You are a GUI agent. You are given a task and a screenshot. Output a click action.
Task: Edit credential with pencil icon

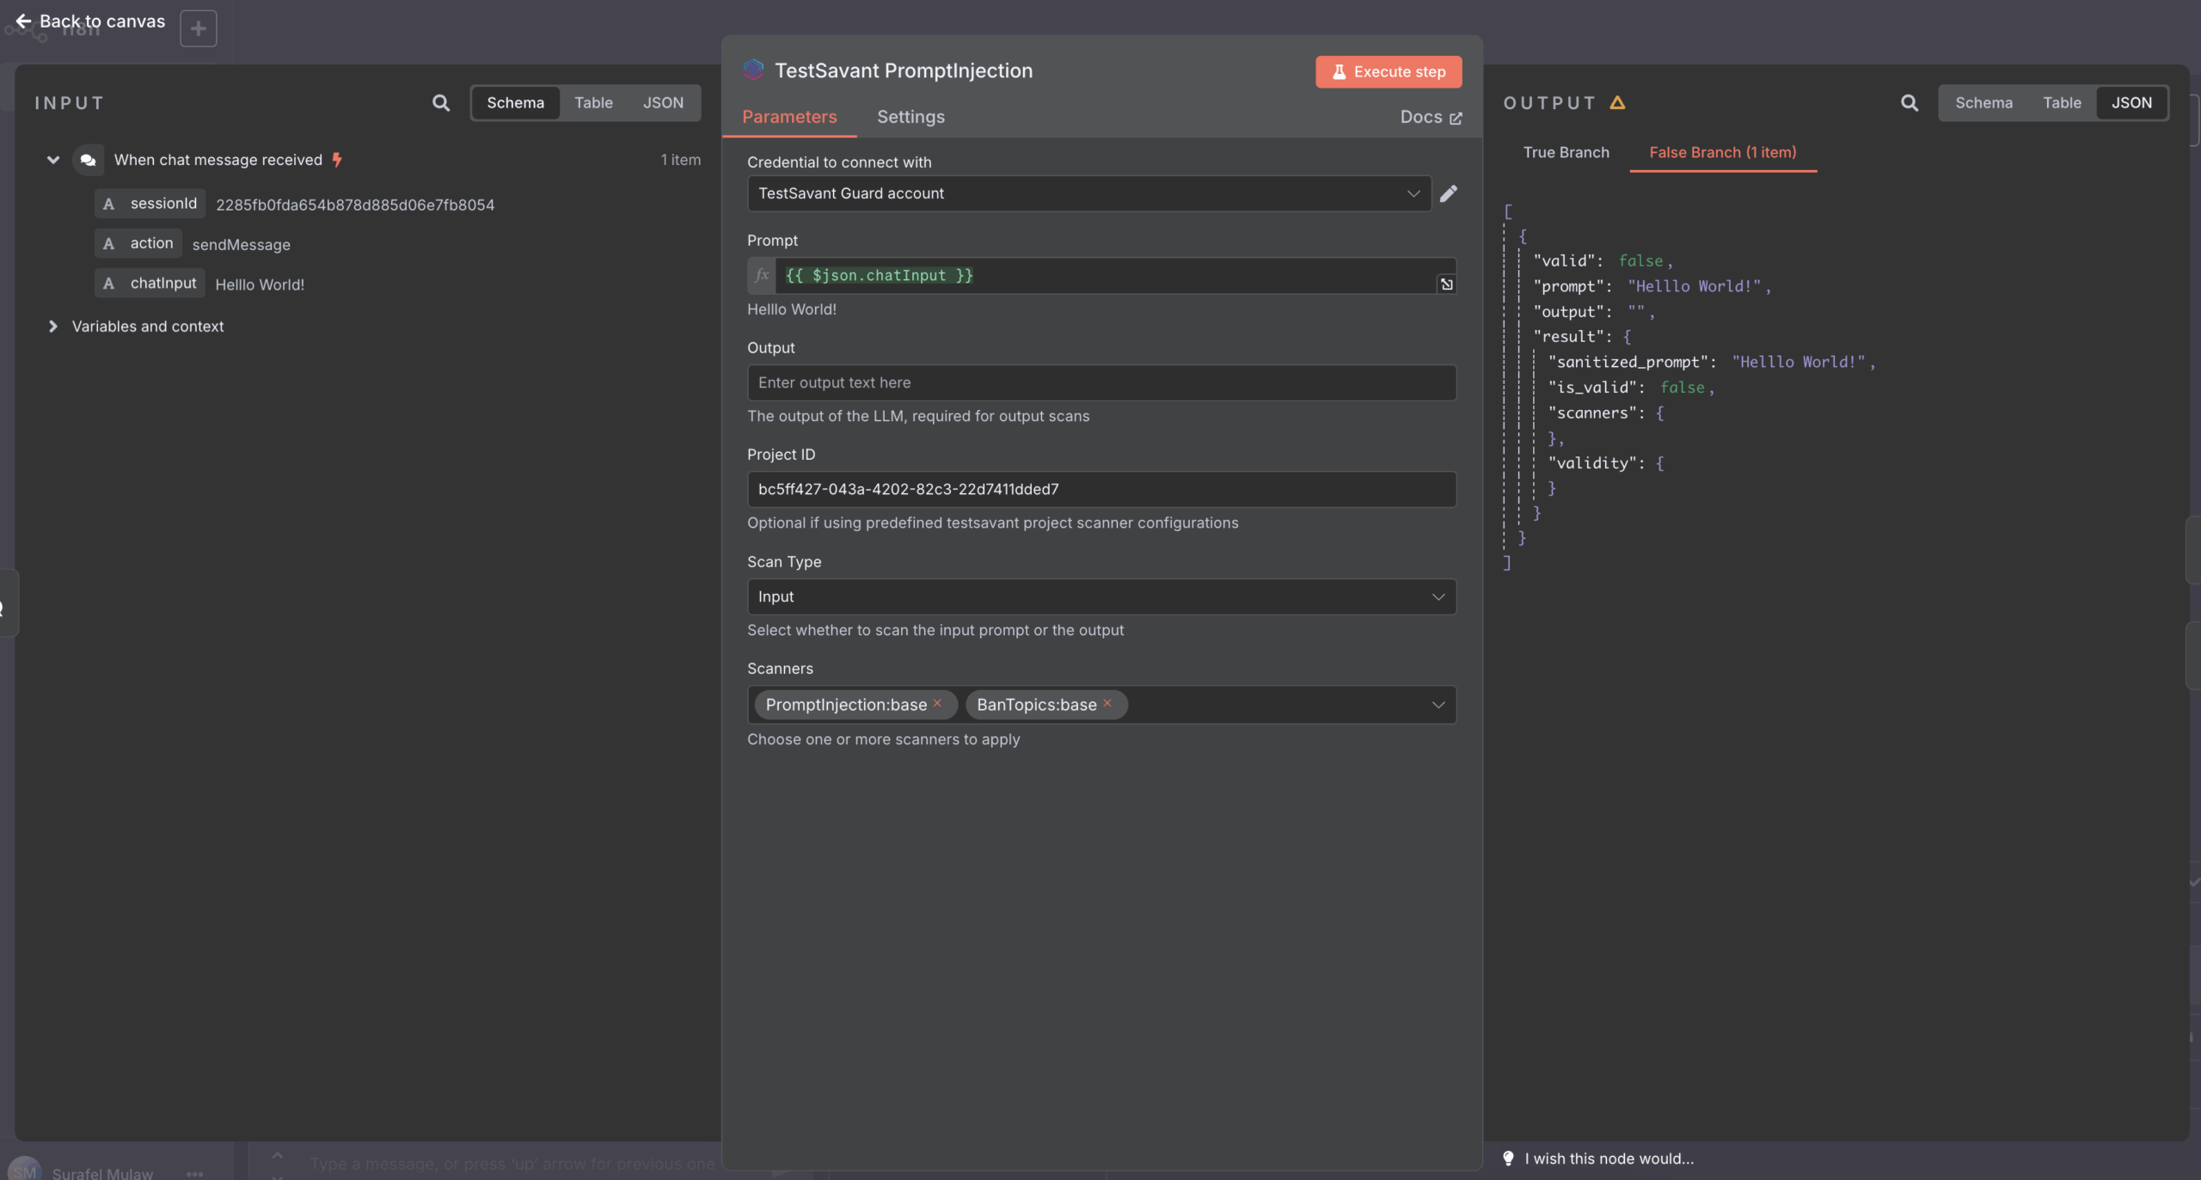pos(1449,193)
